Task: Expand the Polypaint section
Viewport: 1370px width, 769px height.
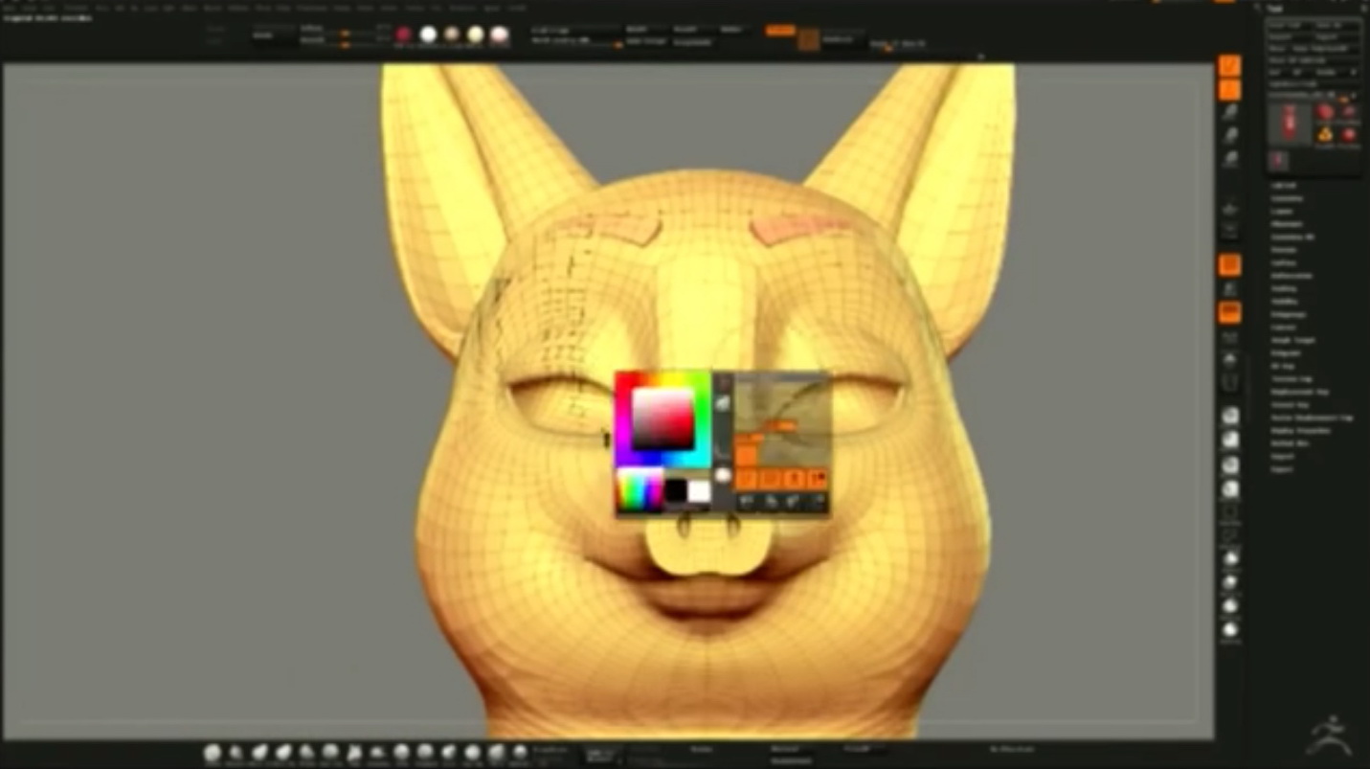Action: point(1286,352)
